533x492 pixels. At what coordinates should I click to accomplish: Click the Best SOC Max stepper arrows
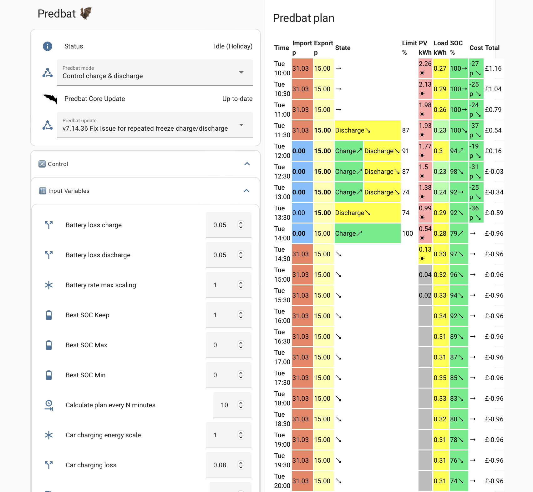click(x=241, y=345)
